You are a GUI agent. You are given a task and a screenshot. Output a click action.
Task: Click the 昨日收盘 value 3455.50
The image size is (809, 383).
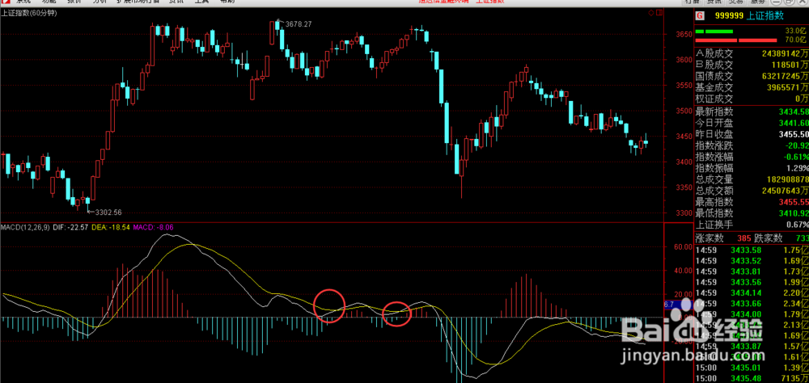(x=795, y=135)
